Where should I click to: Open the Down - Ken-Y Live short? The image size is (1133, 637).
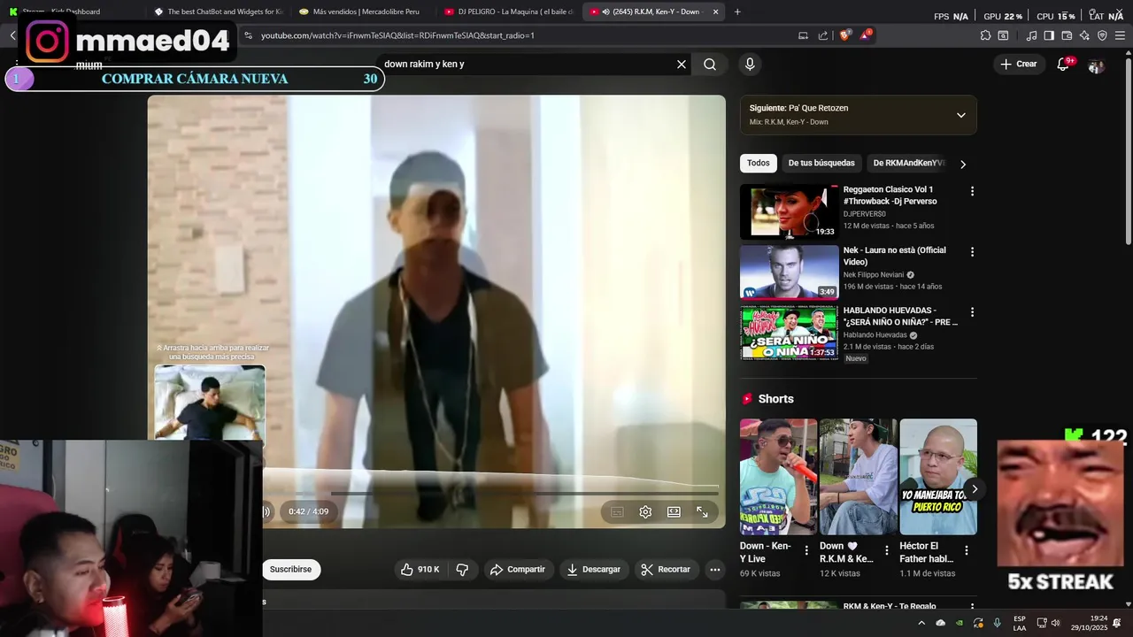click(778, 477)
